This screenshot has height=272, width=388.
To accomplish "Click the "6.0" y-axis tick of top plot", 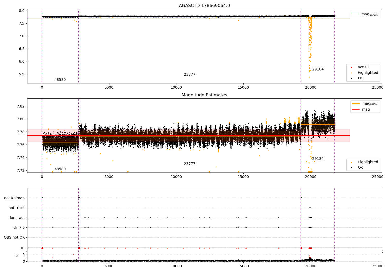I will tap(22, 61).
